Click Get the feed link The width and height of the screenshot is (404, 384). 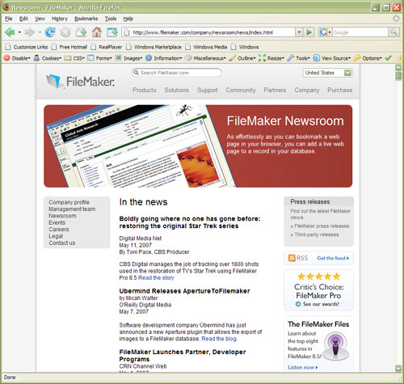click(x=333, y=258)
